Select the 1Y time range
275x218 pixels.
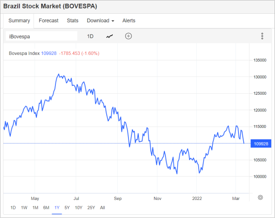click(57, 208)
